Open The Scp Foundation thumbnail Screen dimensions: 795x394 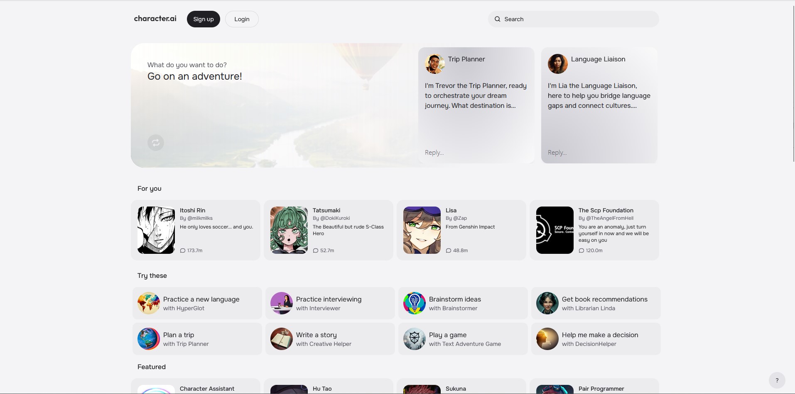pos(555,230)
